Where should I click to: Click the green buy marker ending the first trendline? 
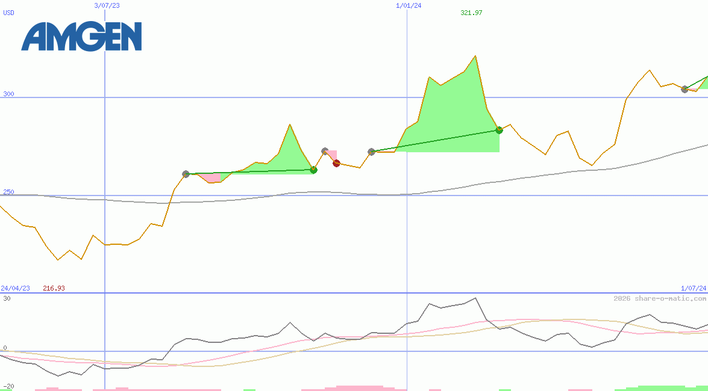313,170
